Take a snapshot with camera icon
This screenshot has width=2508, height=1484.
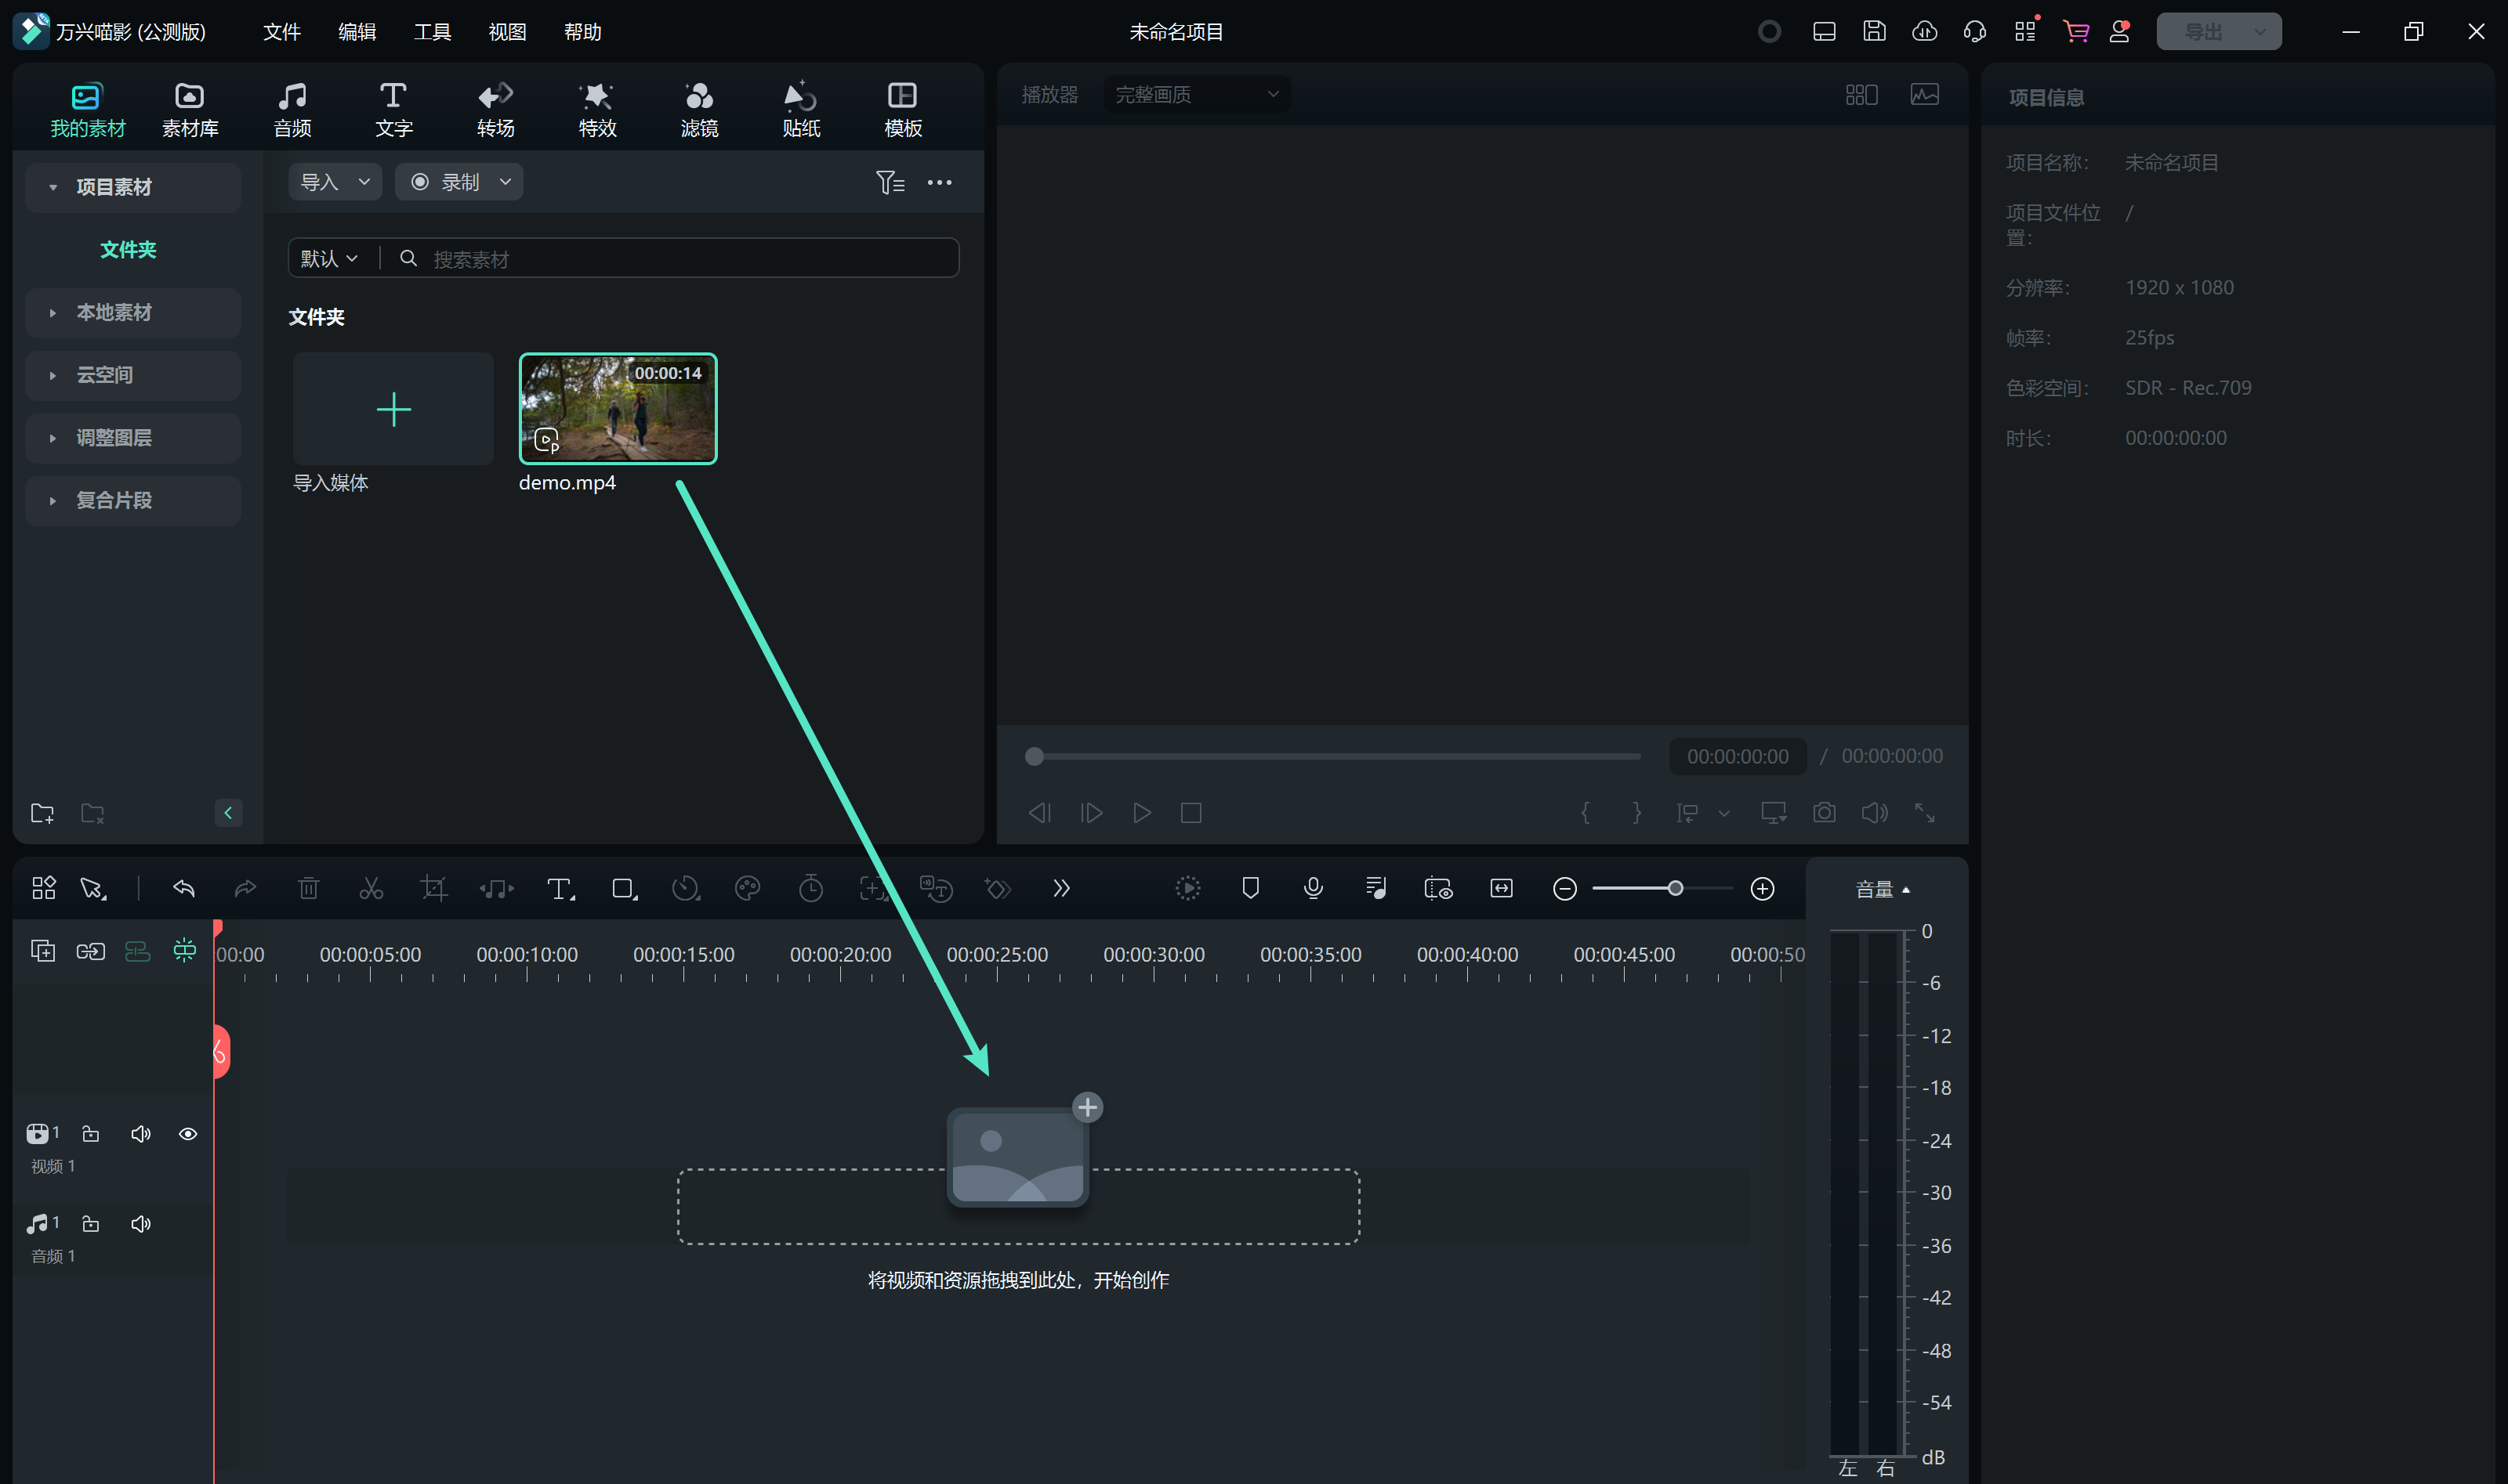point(1824,812)
